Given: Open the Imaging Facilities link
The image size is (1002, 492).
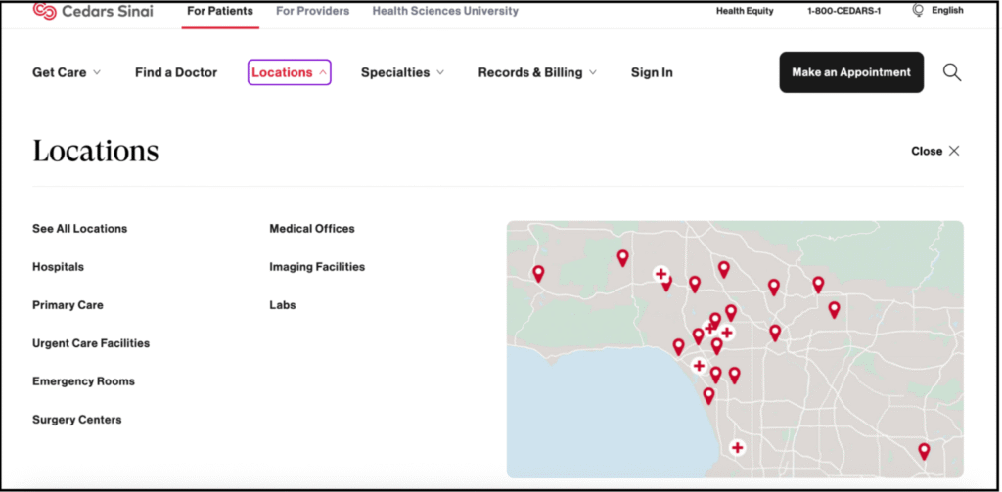Looking at the screenshot, I should tap(317, 267).
